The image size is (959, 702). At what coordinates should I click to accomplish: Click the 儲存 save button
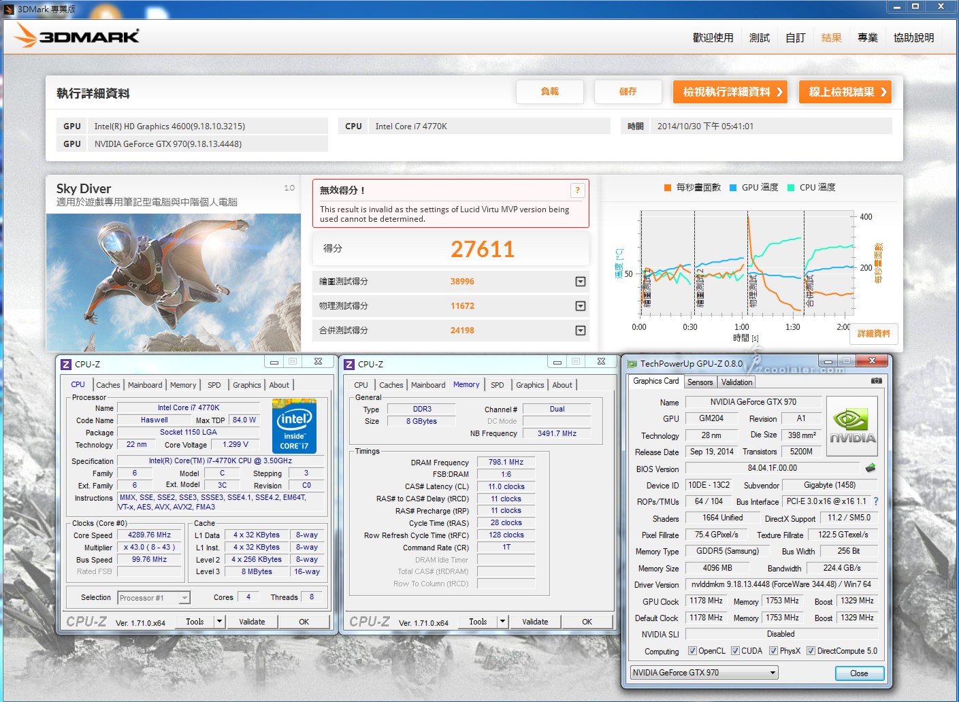(628, 92)
